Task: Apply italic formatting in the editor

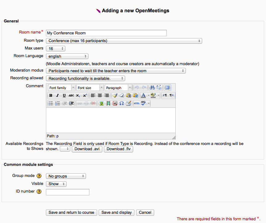Action: (57, 96)
